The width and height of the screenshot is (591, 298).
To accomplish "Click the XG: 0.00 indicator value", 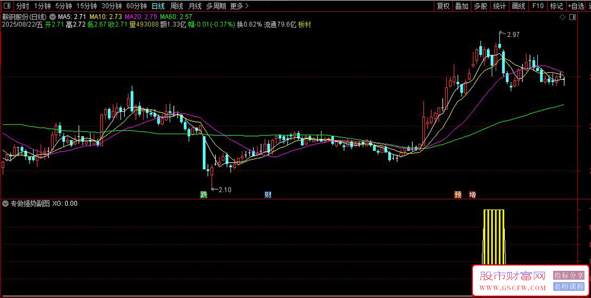I will coord(65,204).
